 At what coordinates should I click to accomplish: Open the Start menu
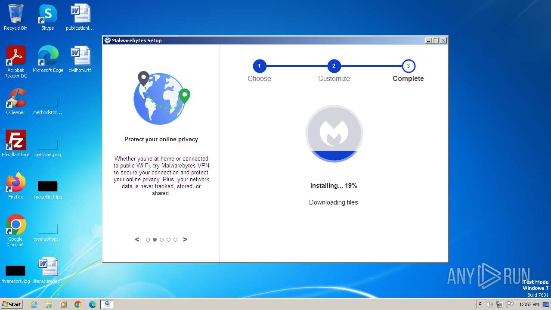(x=12, y=304)
